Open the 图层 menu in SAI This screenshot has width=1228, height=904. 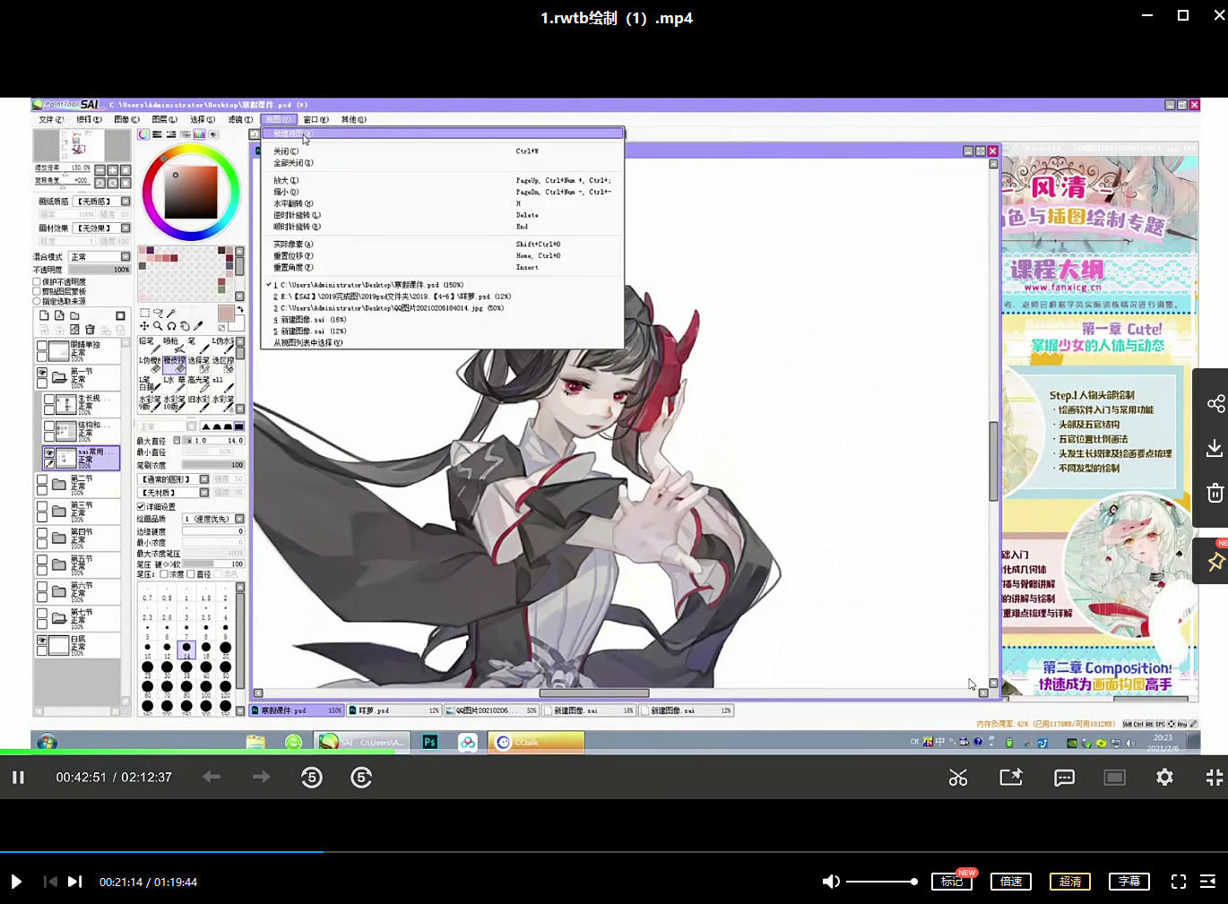(164, 119)
